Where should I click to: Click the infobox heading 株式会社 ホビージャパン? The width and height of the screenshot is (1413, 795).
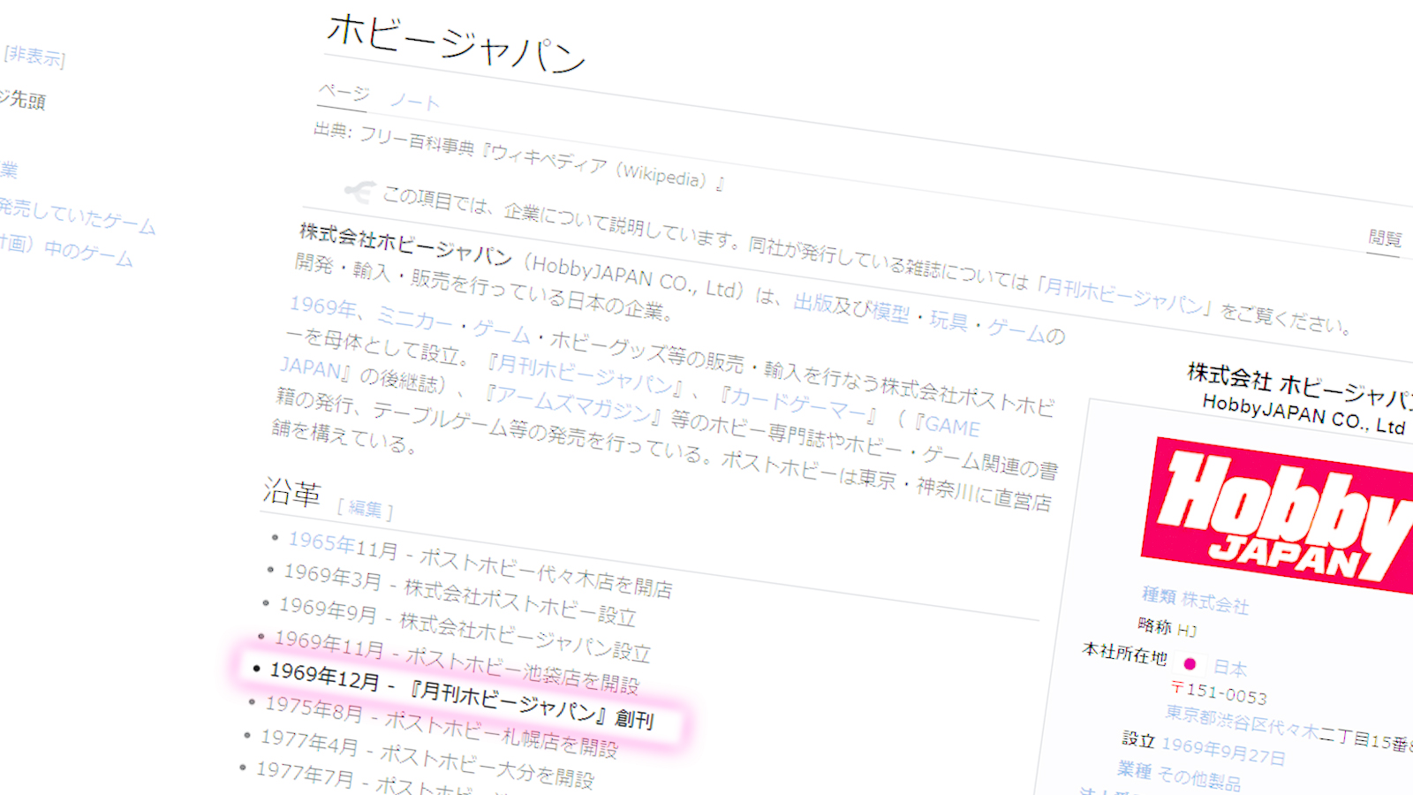point(1300,385)
